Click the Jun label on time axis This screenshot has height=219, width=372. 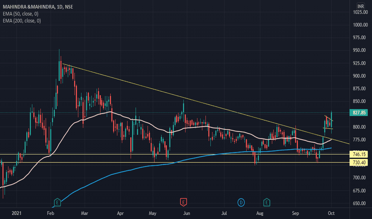187,213
